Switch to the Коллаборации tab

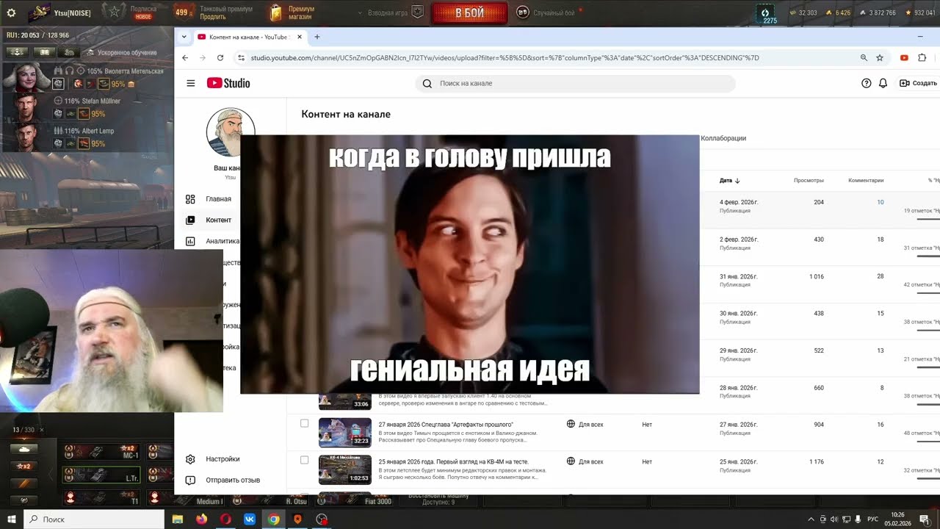click(723, 138)
